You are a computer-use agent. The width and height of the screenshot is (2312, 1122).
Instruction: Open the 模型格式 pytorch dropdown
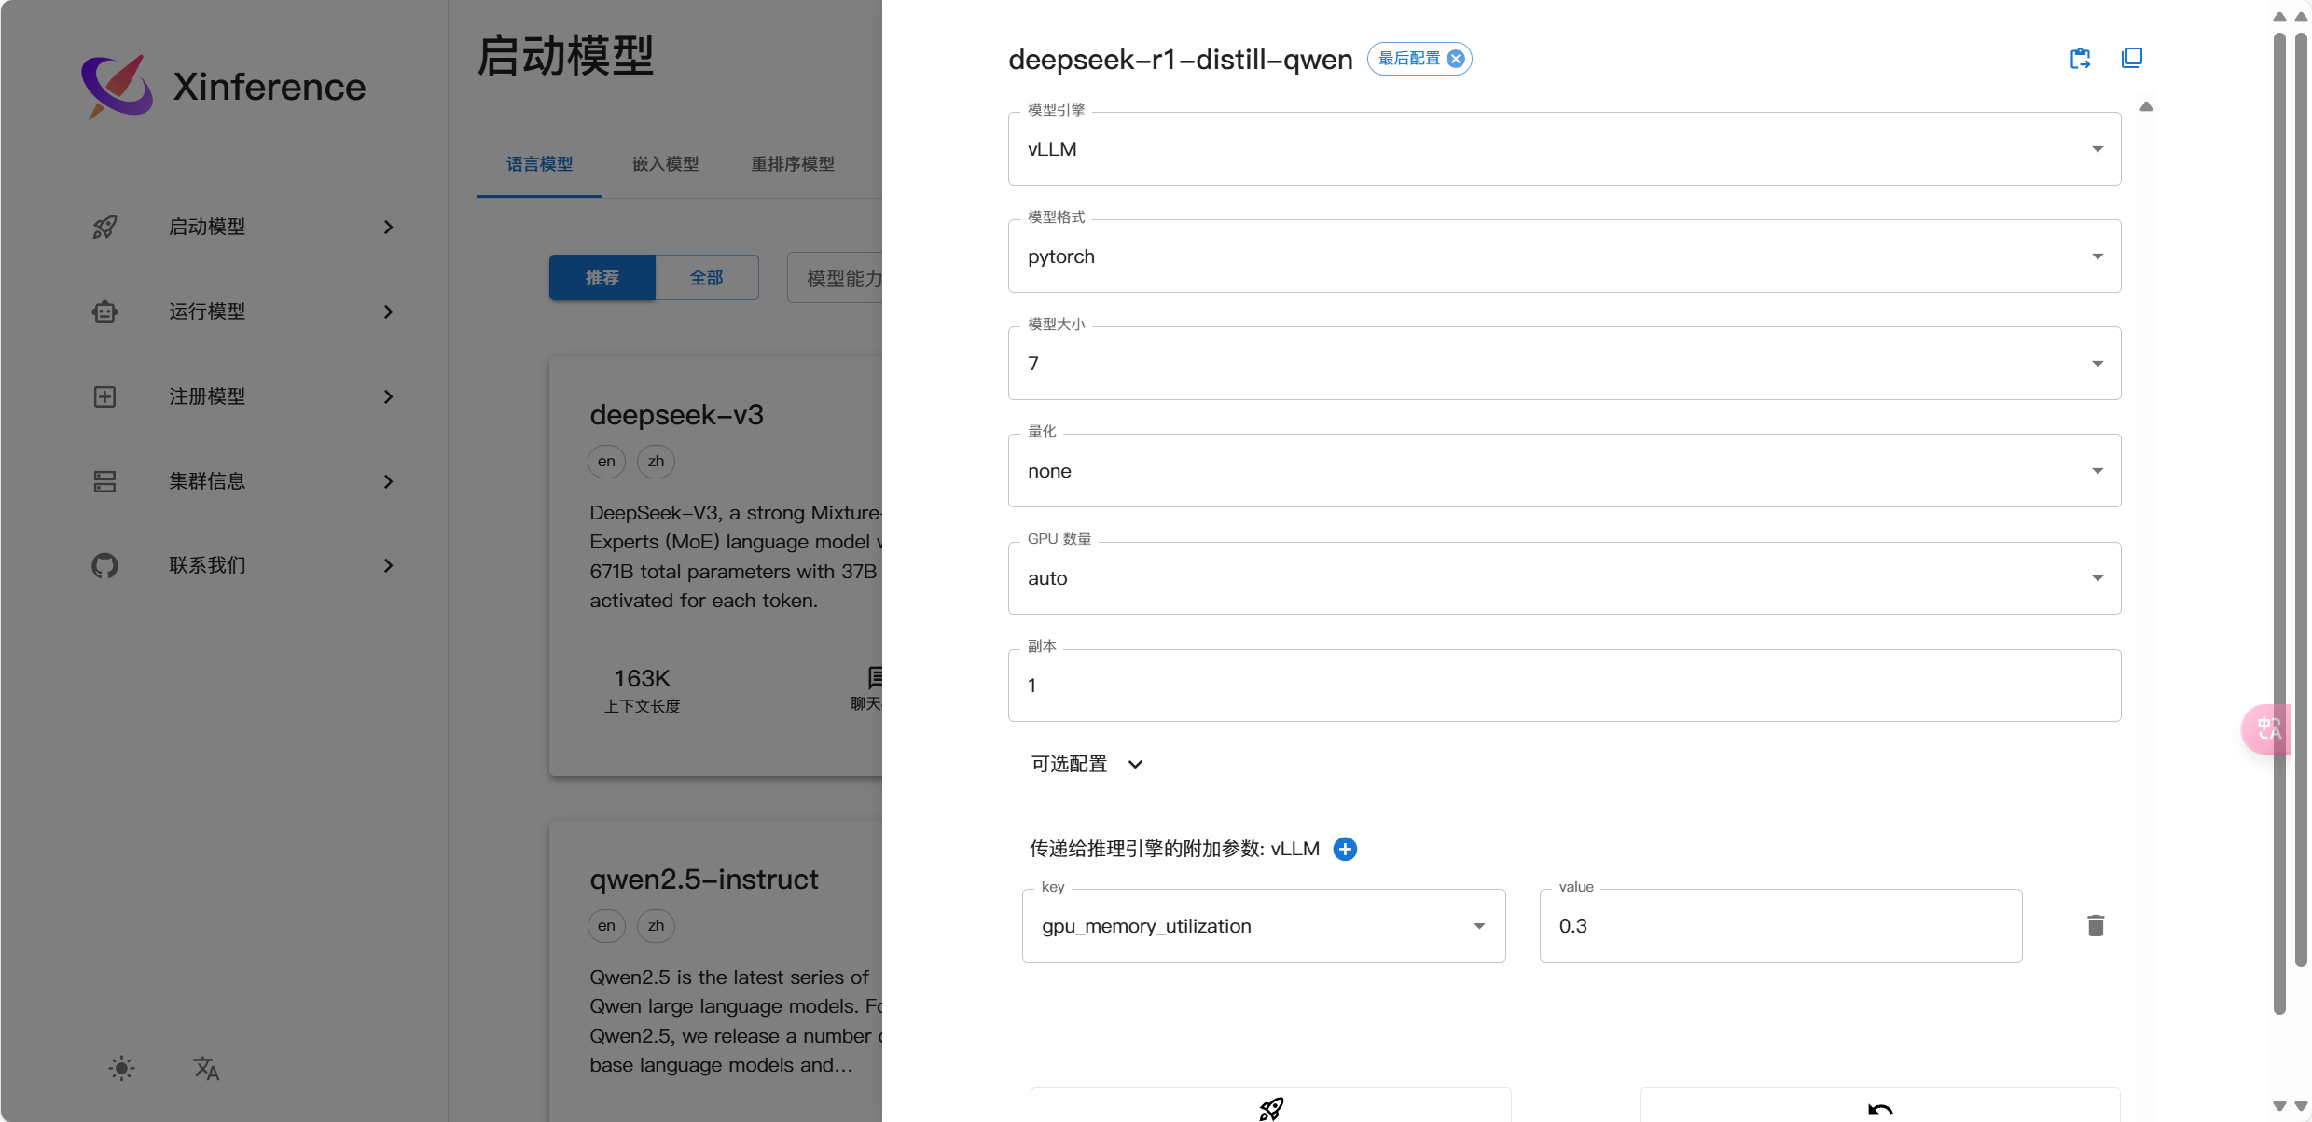[1564, 256]
